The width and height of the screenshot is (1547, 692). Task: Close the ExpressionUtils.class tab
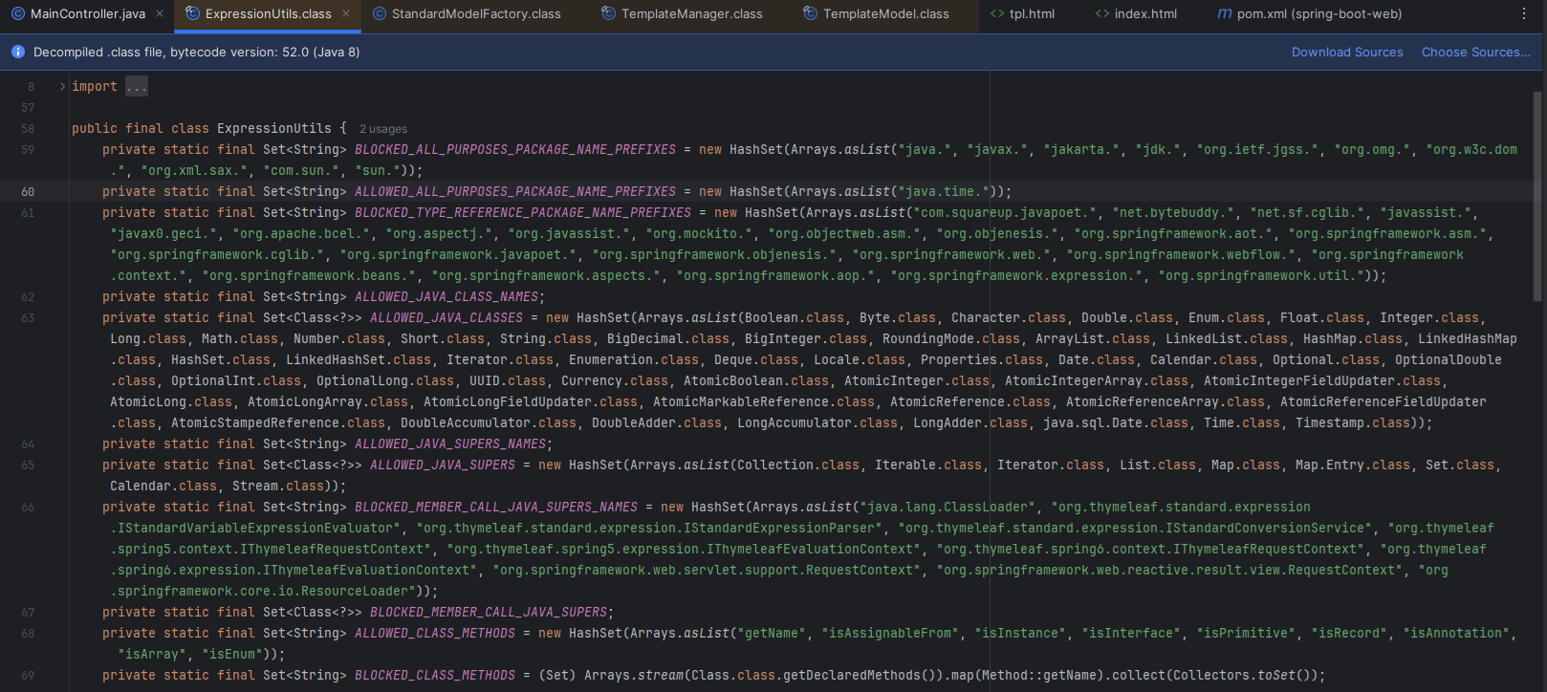coord(346,14)
